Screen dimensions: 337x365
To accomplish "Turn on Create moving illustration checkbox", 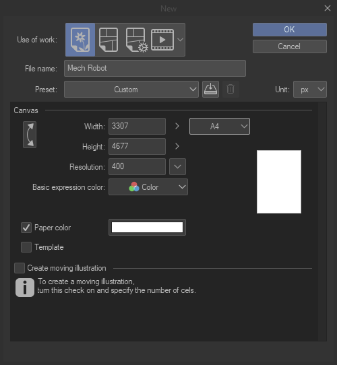I will [x=20, y=268].
